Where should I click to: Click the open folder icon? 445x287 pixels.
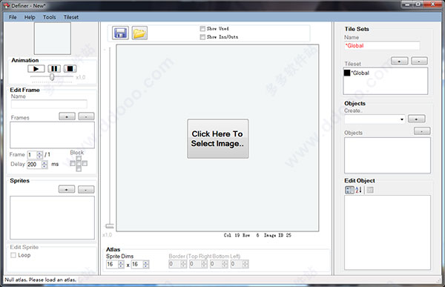(139, 33)
